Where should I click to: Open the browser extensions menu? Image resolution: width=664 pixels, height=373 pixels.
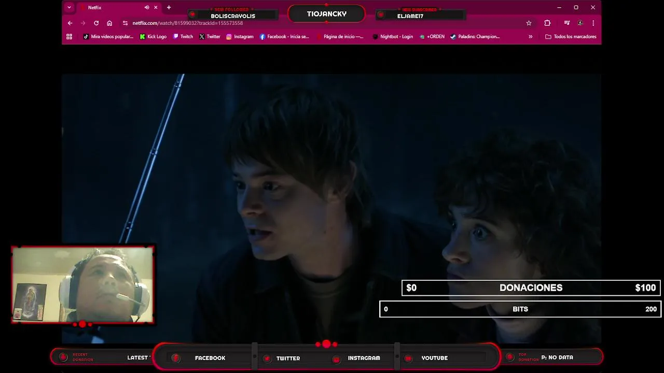(547, 23)
